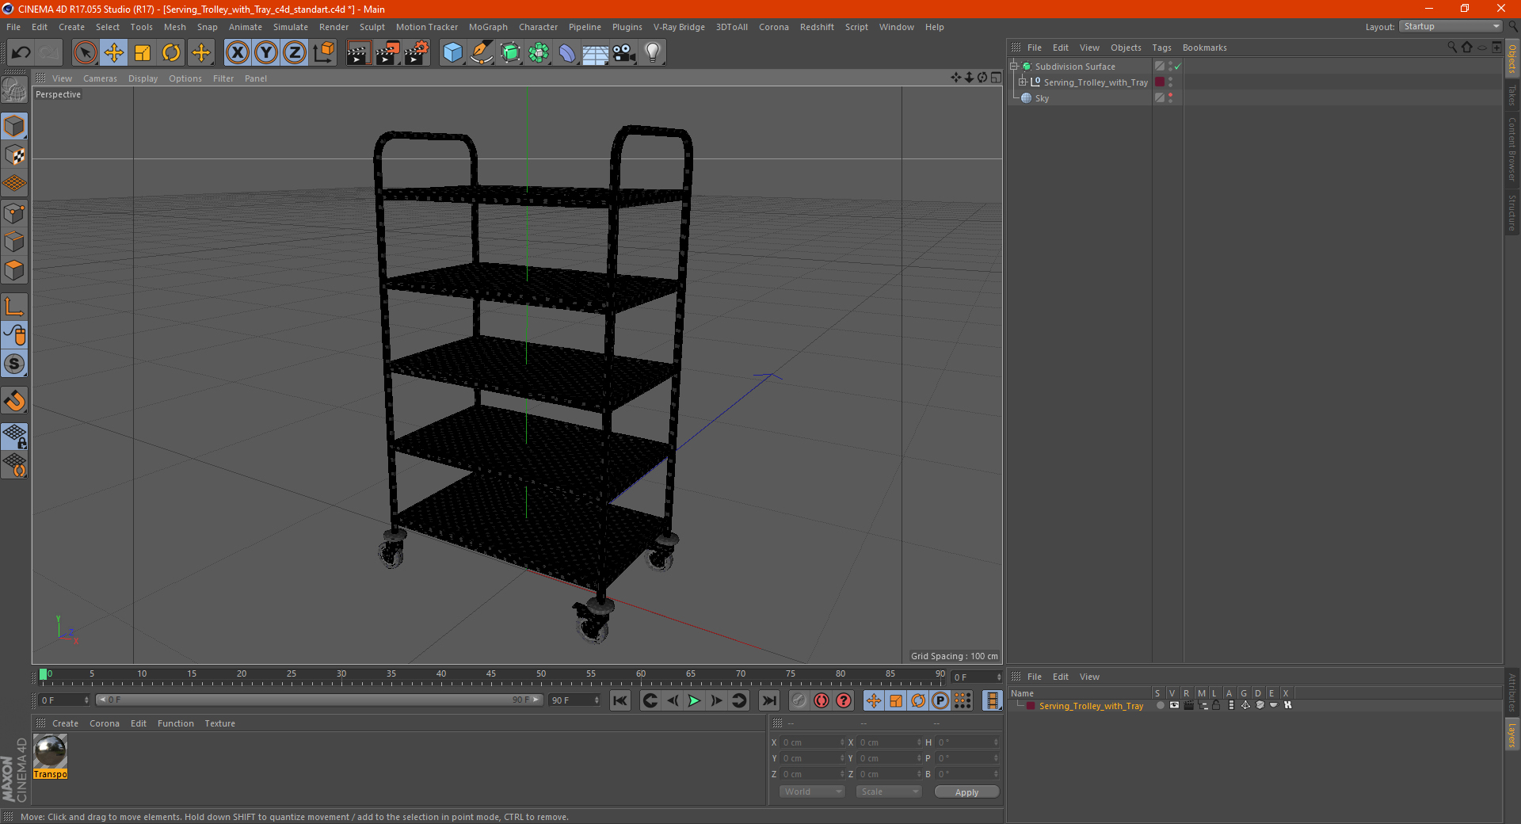
Task: Switch to Edges mode
Action: pyautogui.click(x=14, y=242)
